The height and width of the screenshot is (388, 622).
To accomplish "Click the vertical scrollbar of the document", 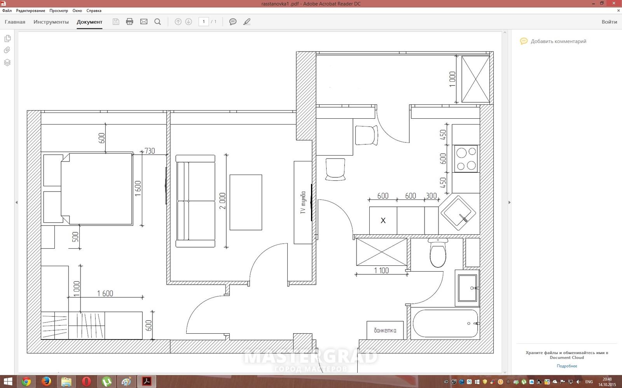I will pos(505,202).
